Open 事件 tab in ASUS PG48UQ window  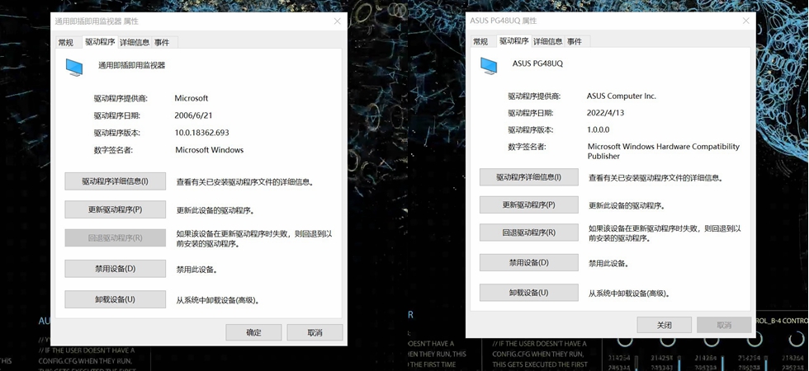pos(575,41)
